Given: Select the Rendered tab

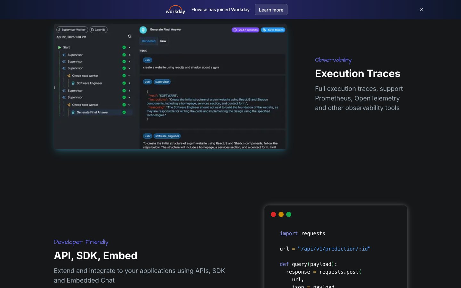Looking at the screenshot, I should [149, 41].
